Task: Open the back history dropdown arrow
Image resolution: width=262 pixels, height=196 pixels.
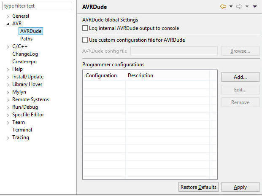Action: [231, 6]
